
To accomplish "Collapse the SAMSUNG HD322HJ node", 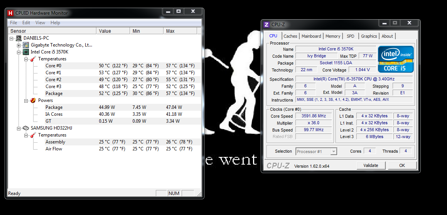I will (19, 128).
